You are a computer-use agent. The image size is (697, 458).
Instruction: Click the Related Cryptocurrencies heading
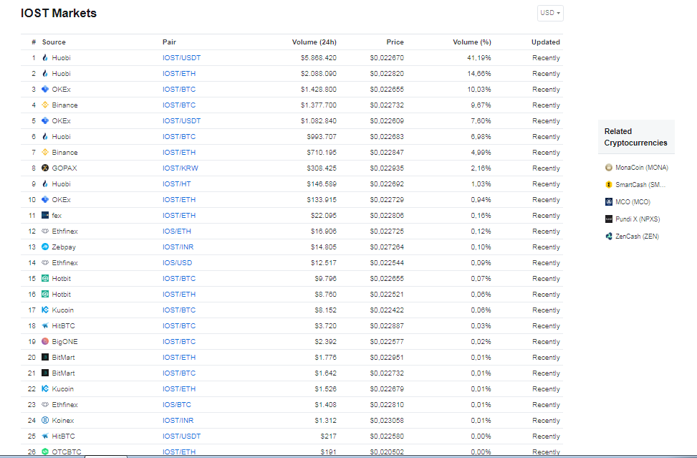coord(635,137)
